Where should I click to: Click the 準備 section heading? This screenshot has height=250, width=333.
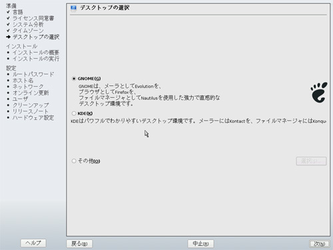tap(11, 6)
